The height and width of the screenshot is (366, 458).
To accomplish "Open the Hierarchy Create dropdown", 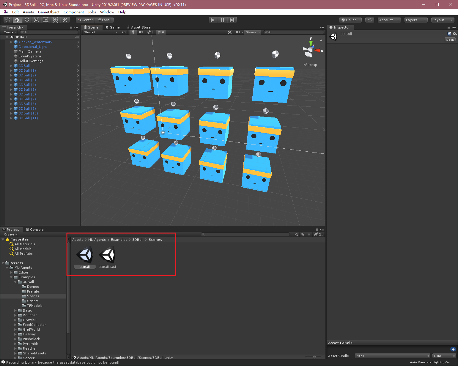I will click(x=10, y=32).
